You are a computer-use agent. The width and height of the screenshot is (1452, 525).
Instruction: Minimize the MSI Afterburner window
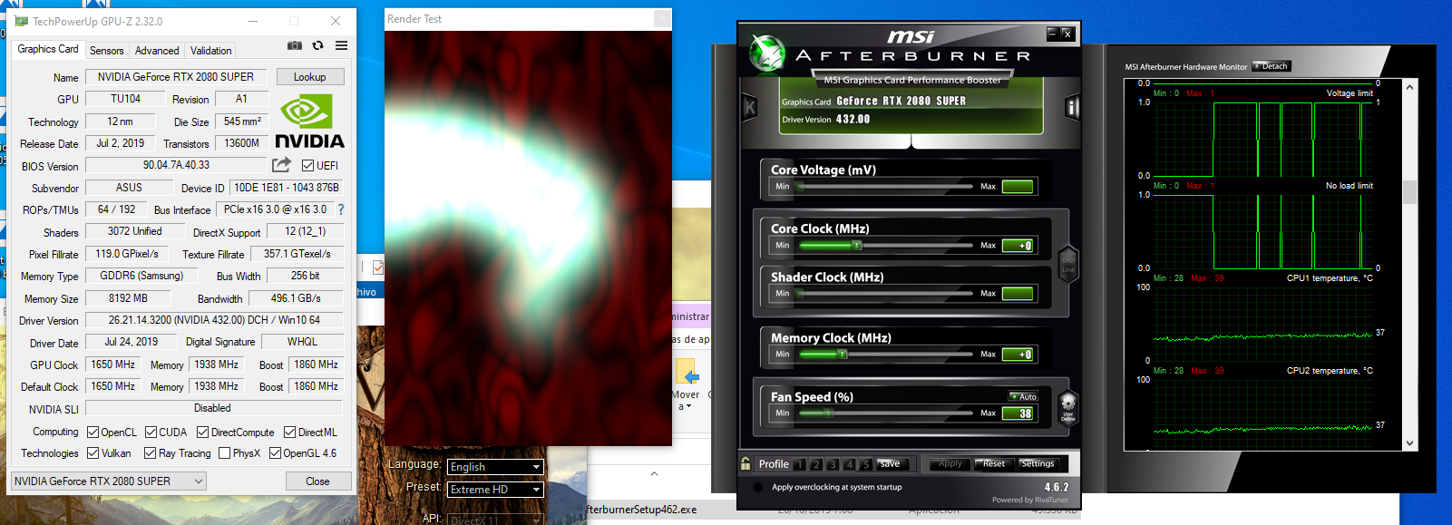pos(1052,34)
